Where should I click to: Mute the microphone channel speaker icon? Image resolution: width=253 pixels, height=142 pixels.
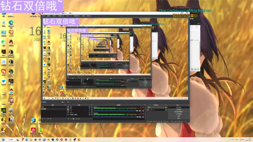(140, 111)
